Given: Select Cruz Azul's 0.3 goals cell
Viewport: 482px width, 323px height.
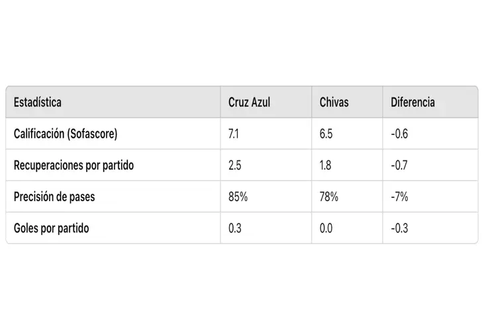Looking at the screenshot, I should click(x=235, y=228).
